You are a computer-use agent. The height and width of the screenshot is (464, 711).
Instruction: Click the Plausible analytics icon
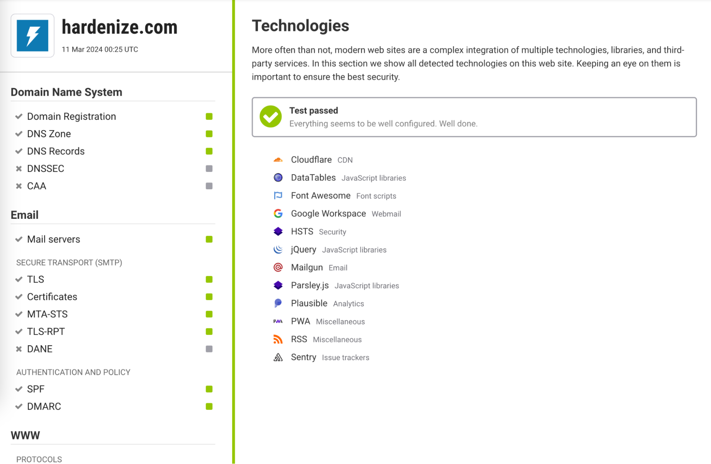point(278,303)
